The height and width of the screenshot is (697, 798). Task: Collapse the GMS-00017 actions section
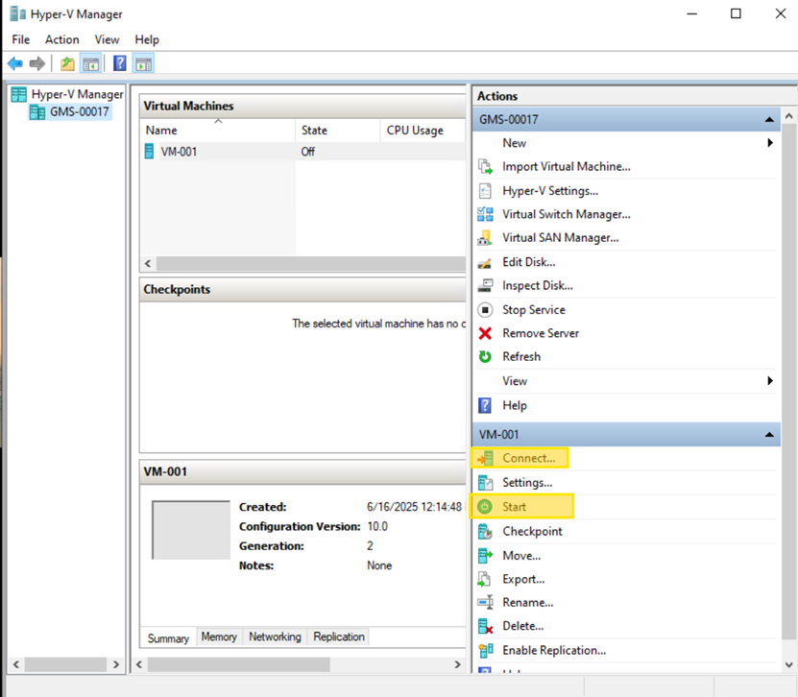click(x=769, y=120)
